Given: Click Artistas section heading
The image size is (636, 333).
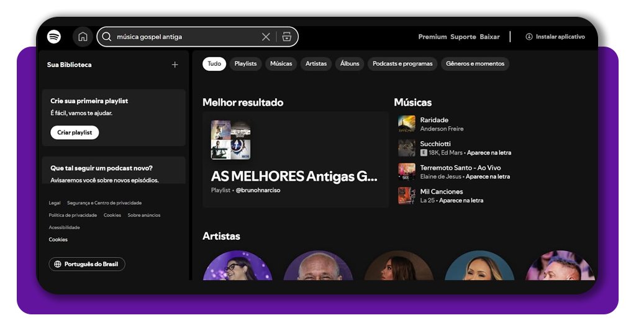Looking at the screenshot, I should [221, 236].
